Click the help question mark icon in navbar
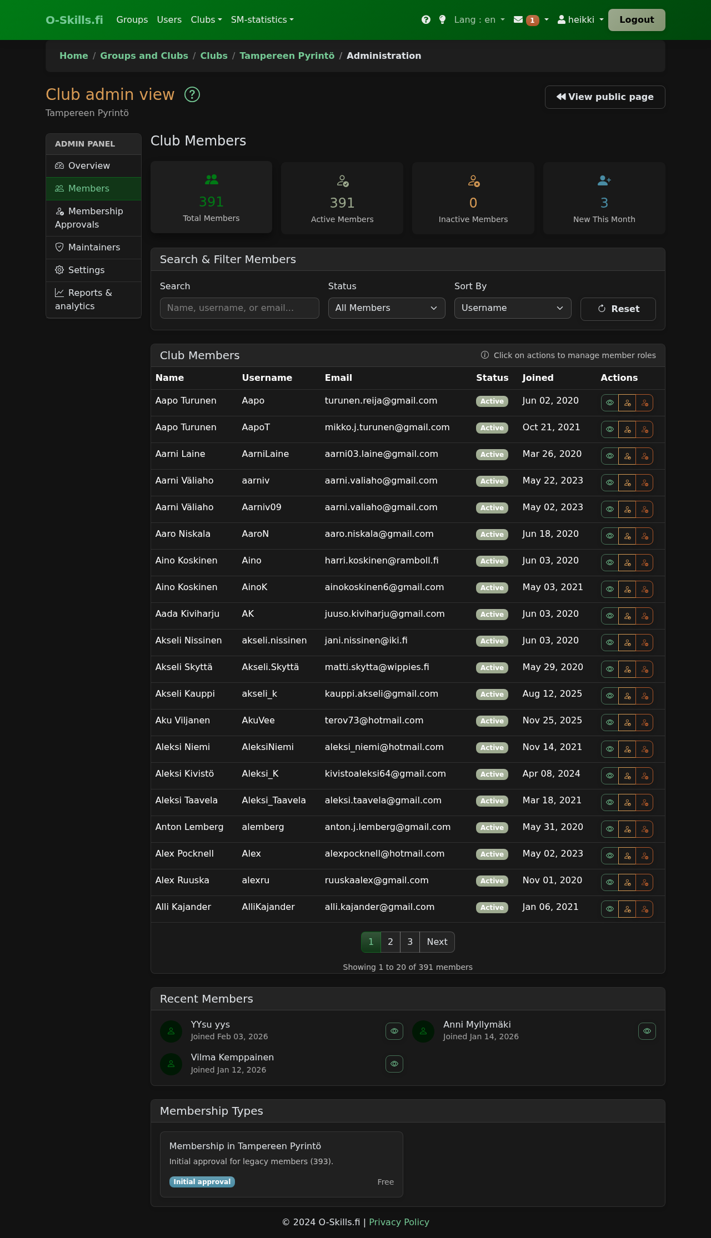The image size is (711, 1238). (426, 20)
